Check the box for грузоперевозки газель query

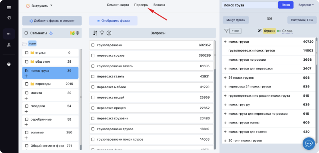(93, 66)
